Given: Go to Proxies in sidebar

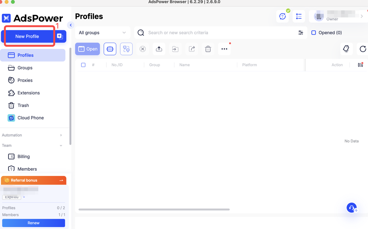Looking at the screenshot, I should coord(25,80).
